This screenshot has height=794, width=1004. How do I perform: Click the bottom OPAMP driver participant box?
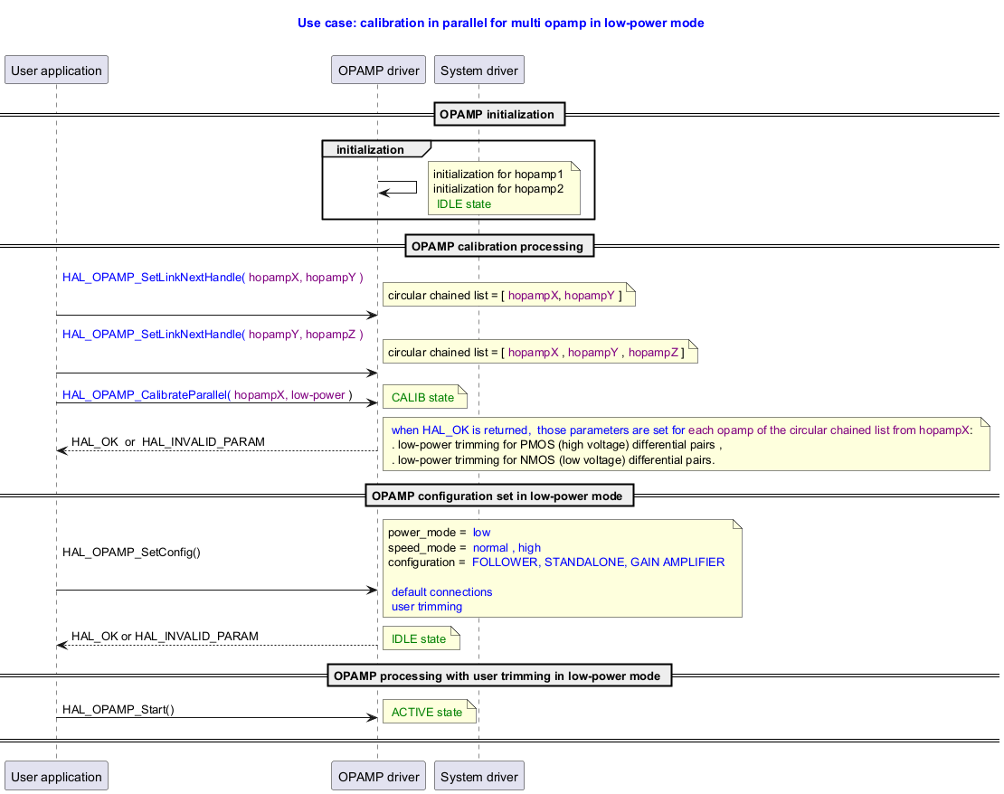coord(378,776)
